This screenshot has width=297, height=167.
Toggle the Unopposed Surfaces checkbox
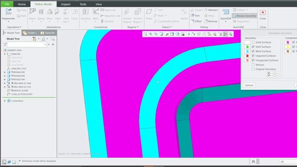(253, 60)
